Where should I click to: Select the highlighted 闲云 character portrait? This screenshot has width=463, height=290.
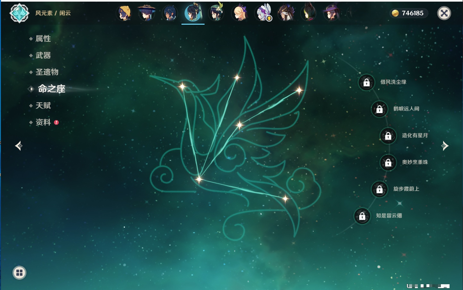[193, 13]
